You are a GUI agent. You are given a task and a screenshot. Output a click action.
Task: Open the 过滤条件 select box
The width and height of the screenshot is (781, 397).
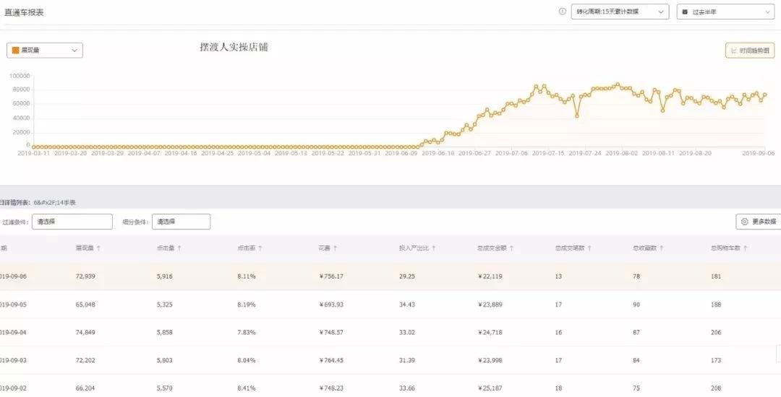pyautogui.click(x=72, y=222)
